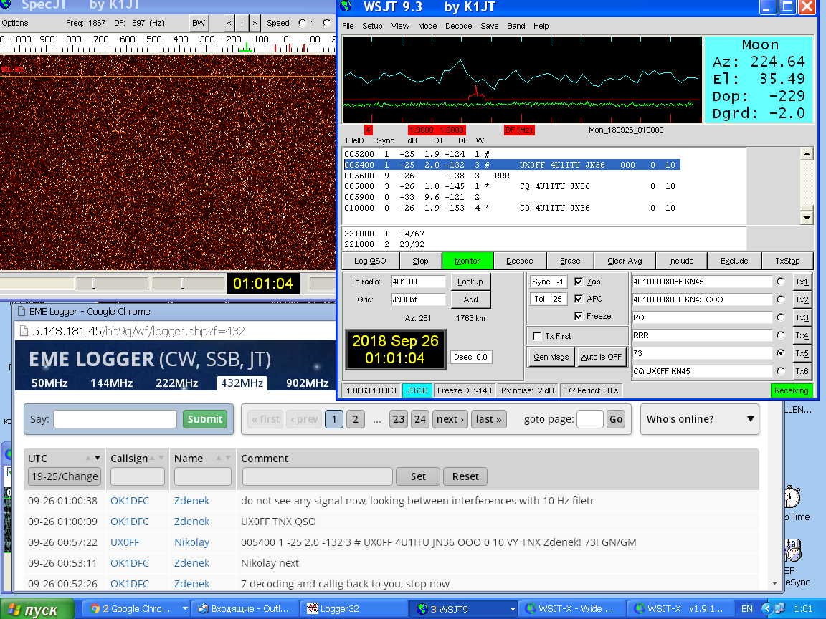This screenshot has width=826, height=619.
Task: Open Logger32 from the taskbar
Action: (x=339, y=608)
